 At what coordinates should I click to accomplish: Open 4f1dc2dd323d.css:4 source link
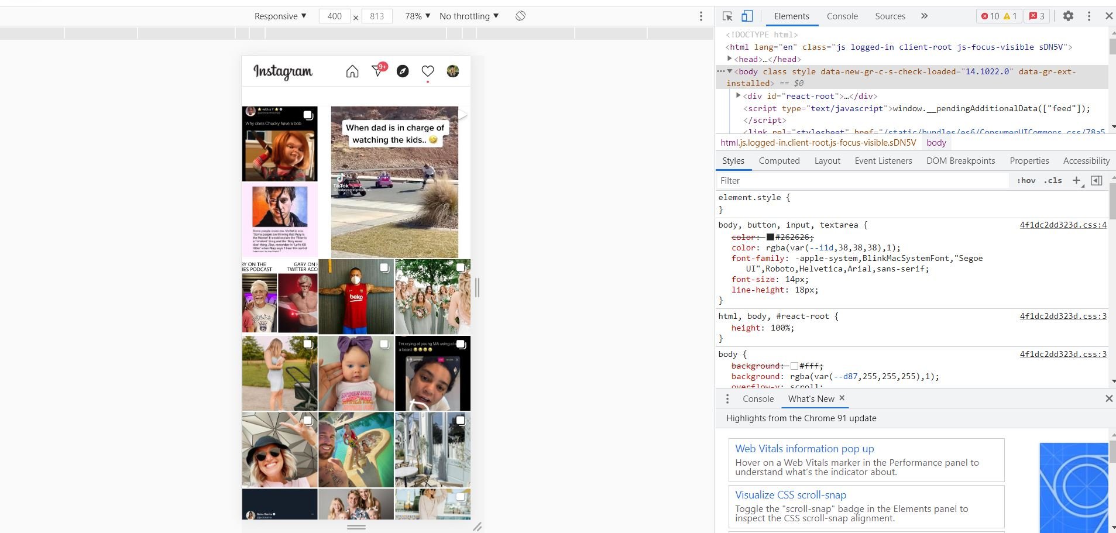tap(1063, 225)
